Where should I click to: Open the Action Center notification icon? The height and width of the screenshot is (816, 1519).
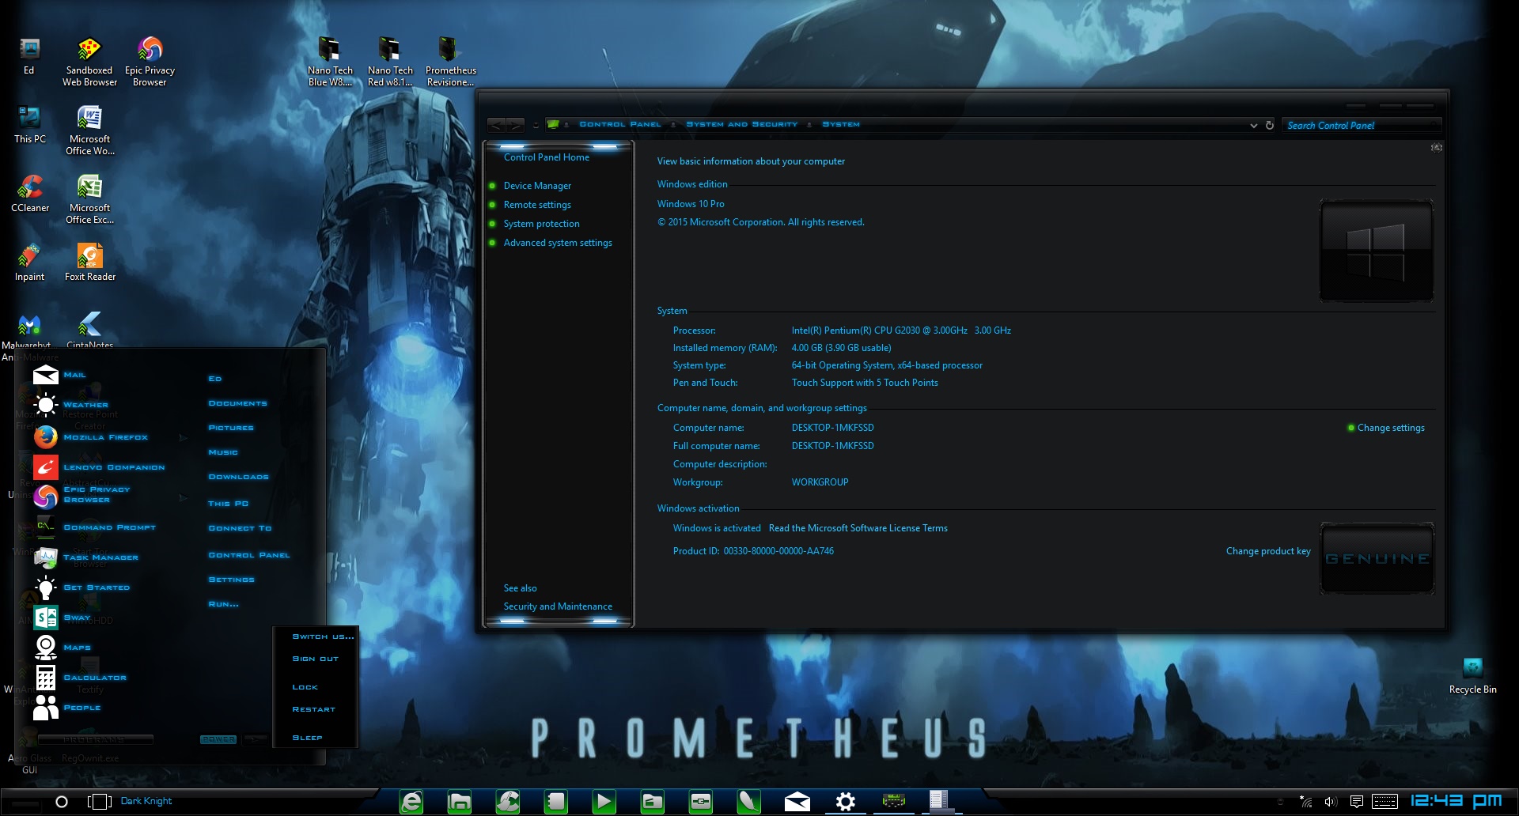coord(1356,801)
